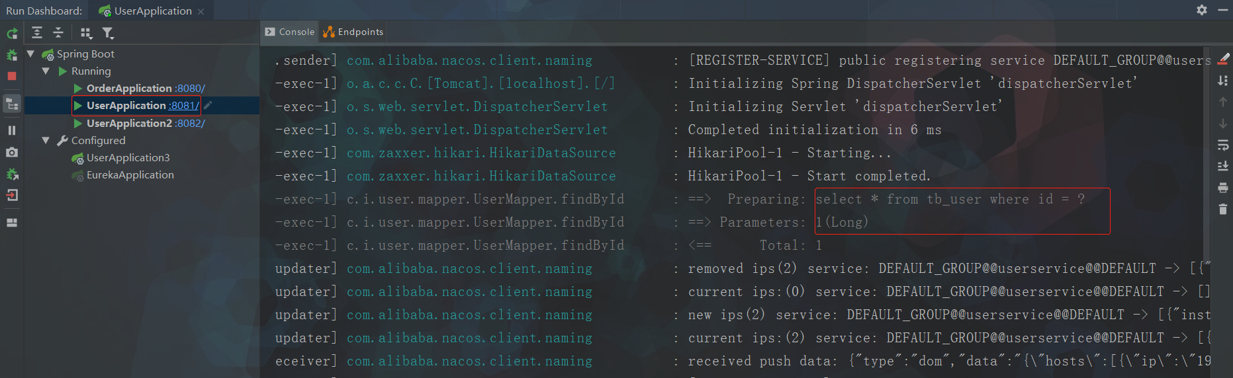Image resolution: width=1233 pixels, height=378 pixels.
Task: Click log line starting 'new ips(2)'
Action: [948, 315]
